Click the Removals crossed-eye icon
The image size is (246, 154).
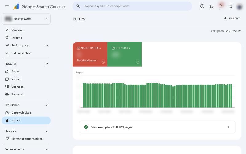pyautogui.click(x=7, y=95)
